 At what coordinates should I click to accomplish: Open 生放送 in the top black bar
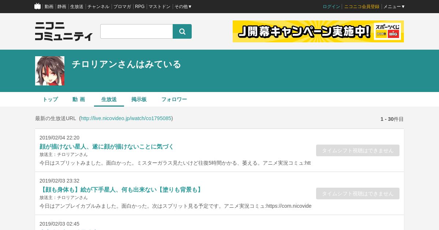click(77, 7)
